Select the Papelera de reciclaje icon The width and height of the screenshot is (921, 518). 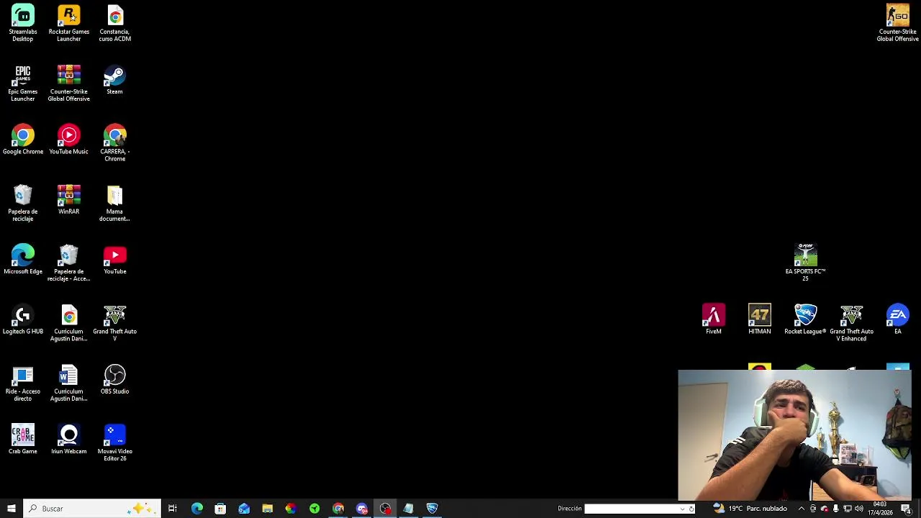(22, 203)
